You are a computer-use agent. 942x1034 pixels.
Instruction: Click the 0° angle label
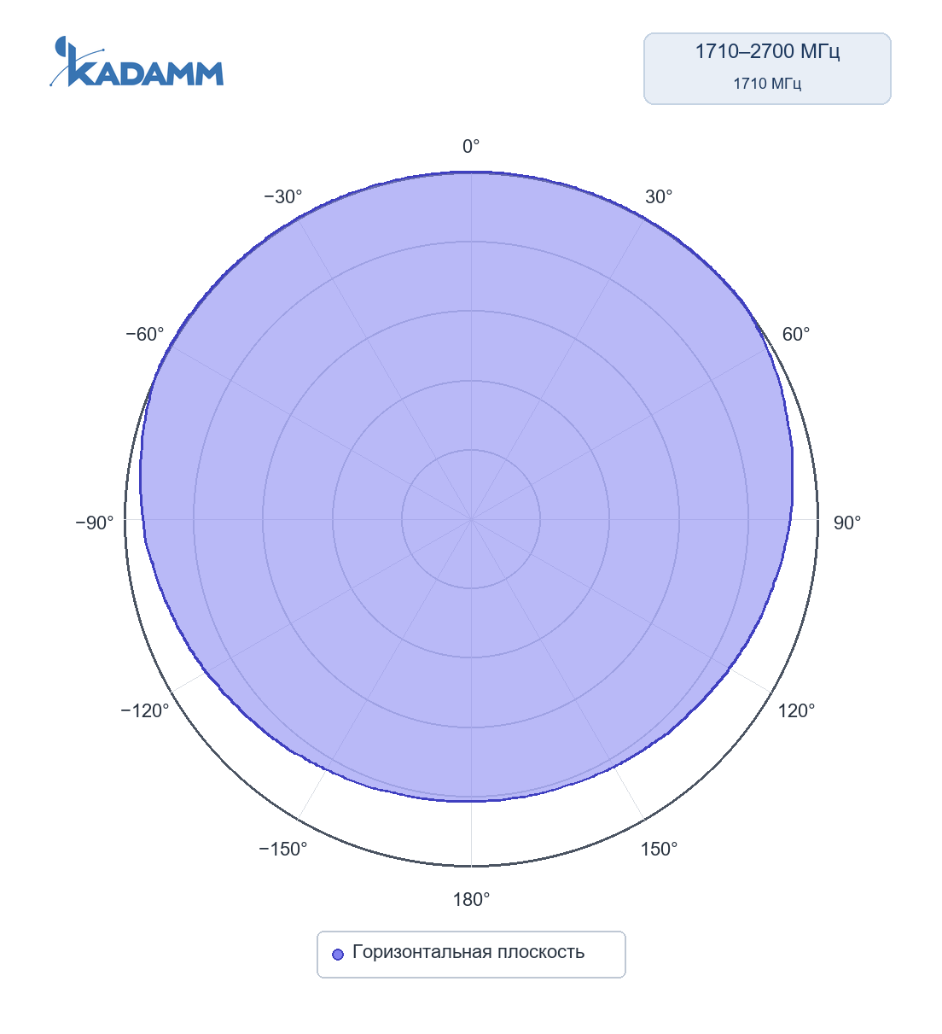pyautogui.click(x=471, y=147)
